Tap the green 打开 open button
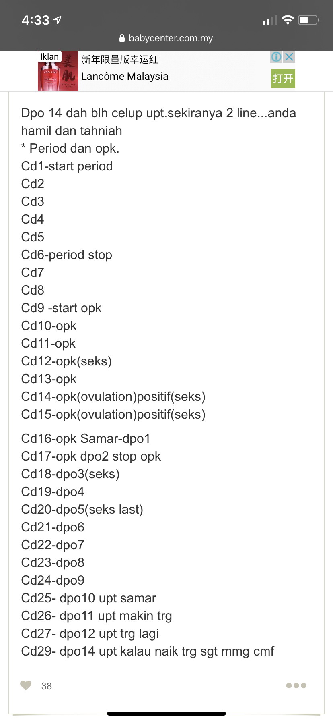Image resolution: width=333 pixels, height=722 pixels. [283, 78]
